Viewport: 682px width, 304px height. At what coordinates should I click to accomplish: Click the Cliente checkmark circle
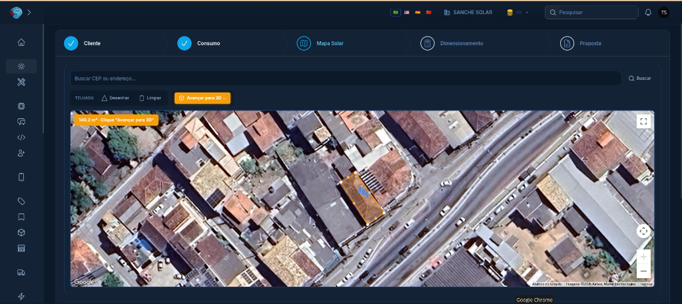tap(71, 43)
